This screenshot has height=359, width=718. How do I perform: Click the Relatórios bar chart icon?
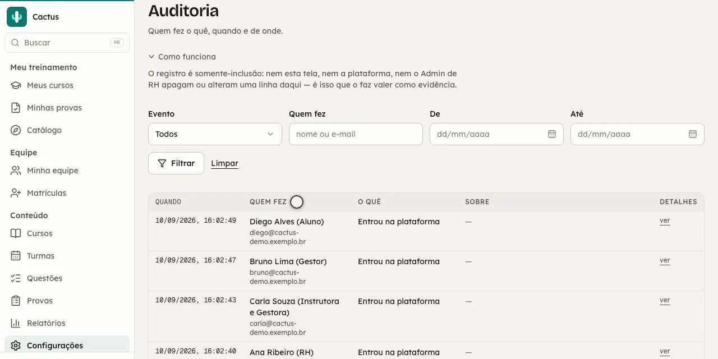[16, 323]
